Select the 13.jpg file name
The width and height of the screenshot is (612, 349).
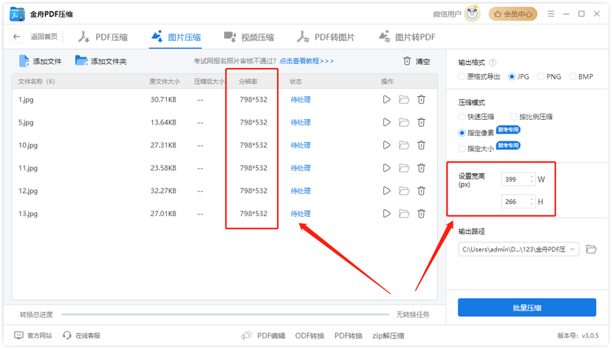point(28,214)
